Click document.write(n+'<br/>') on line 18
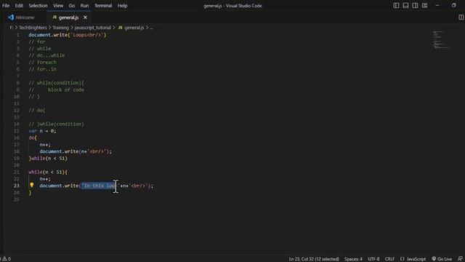 coord(76,151)
